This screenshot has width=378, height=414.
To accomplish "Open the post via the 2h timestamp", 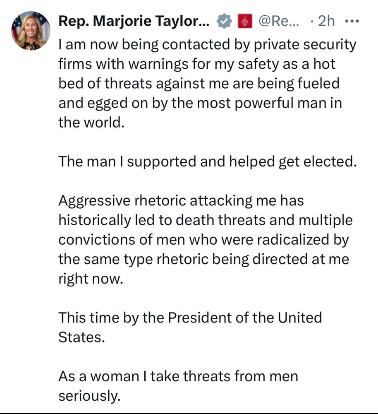I will tap(326, 21).
